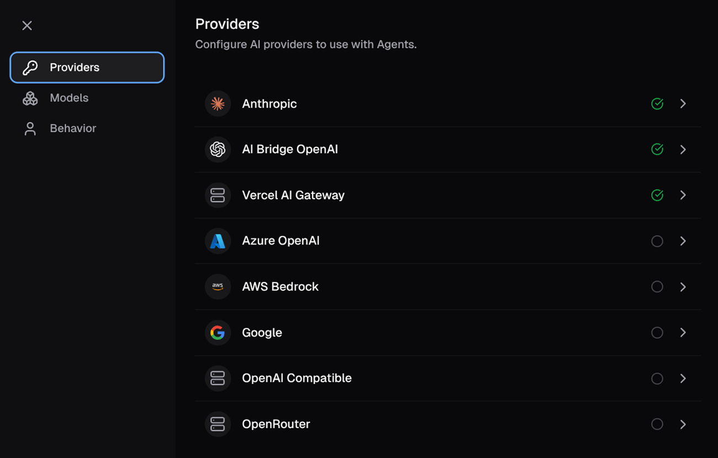
Task: Click the AWS Bedrock icon
Action: 218,286
